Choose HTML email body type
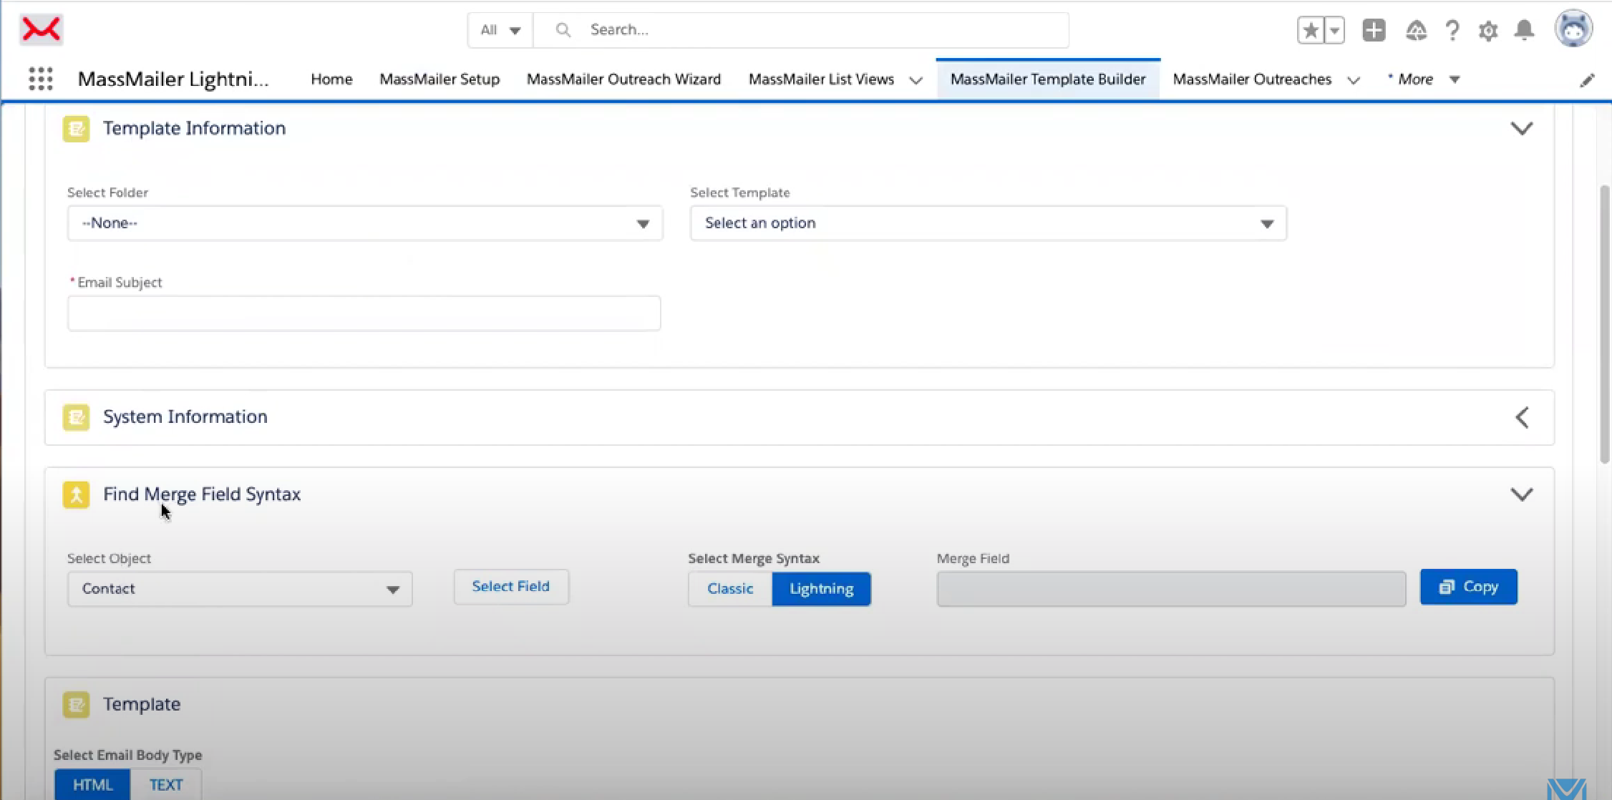 pyautogui.click(x=92, y=784)
